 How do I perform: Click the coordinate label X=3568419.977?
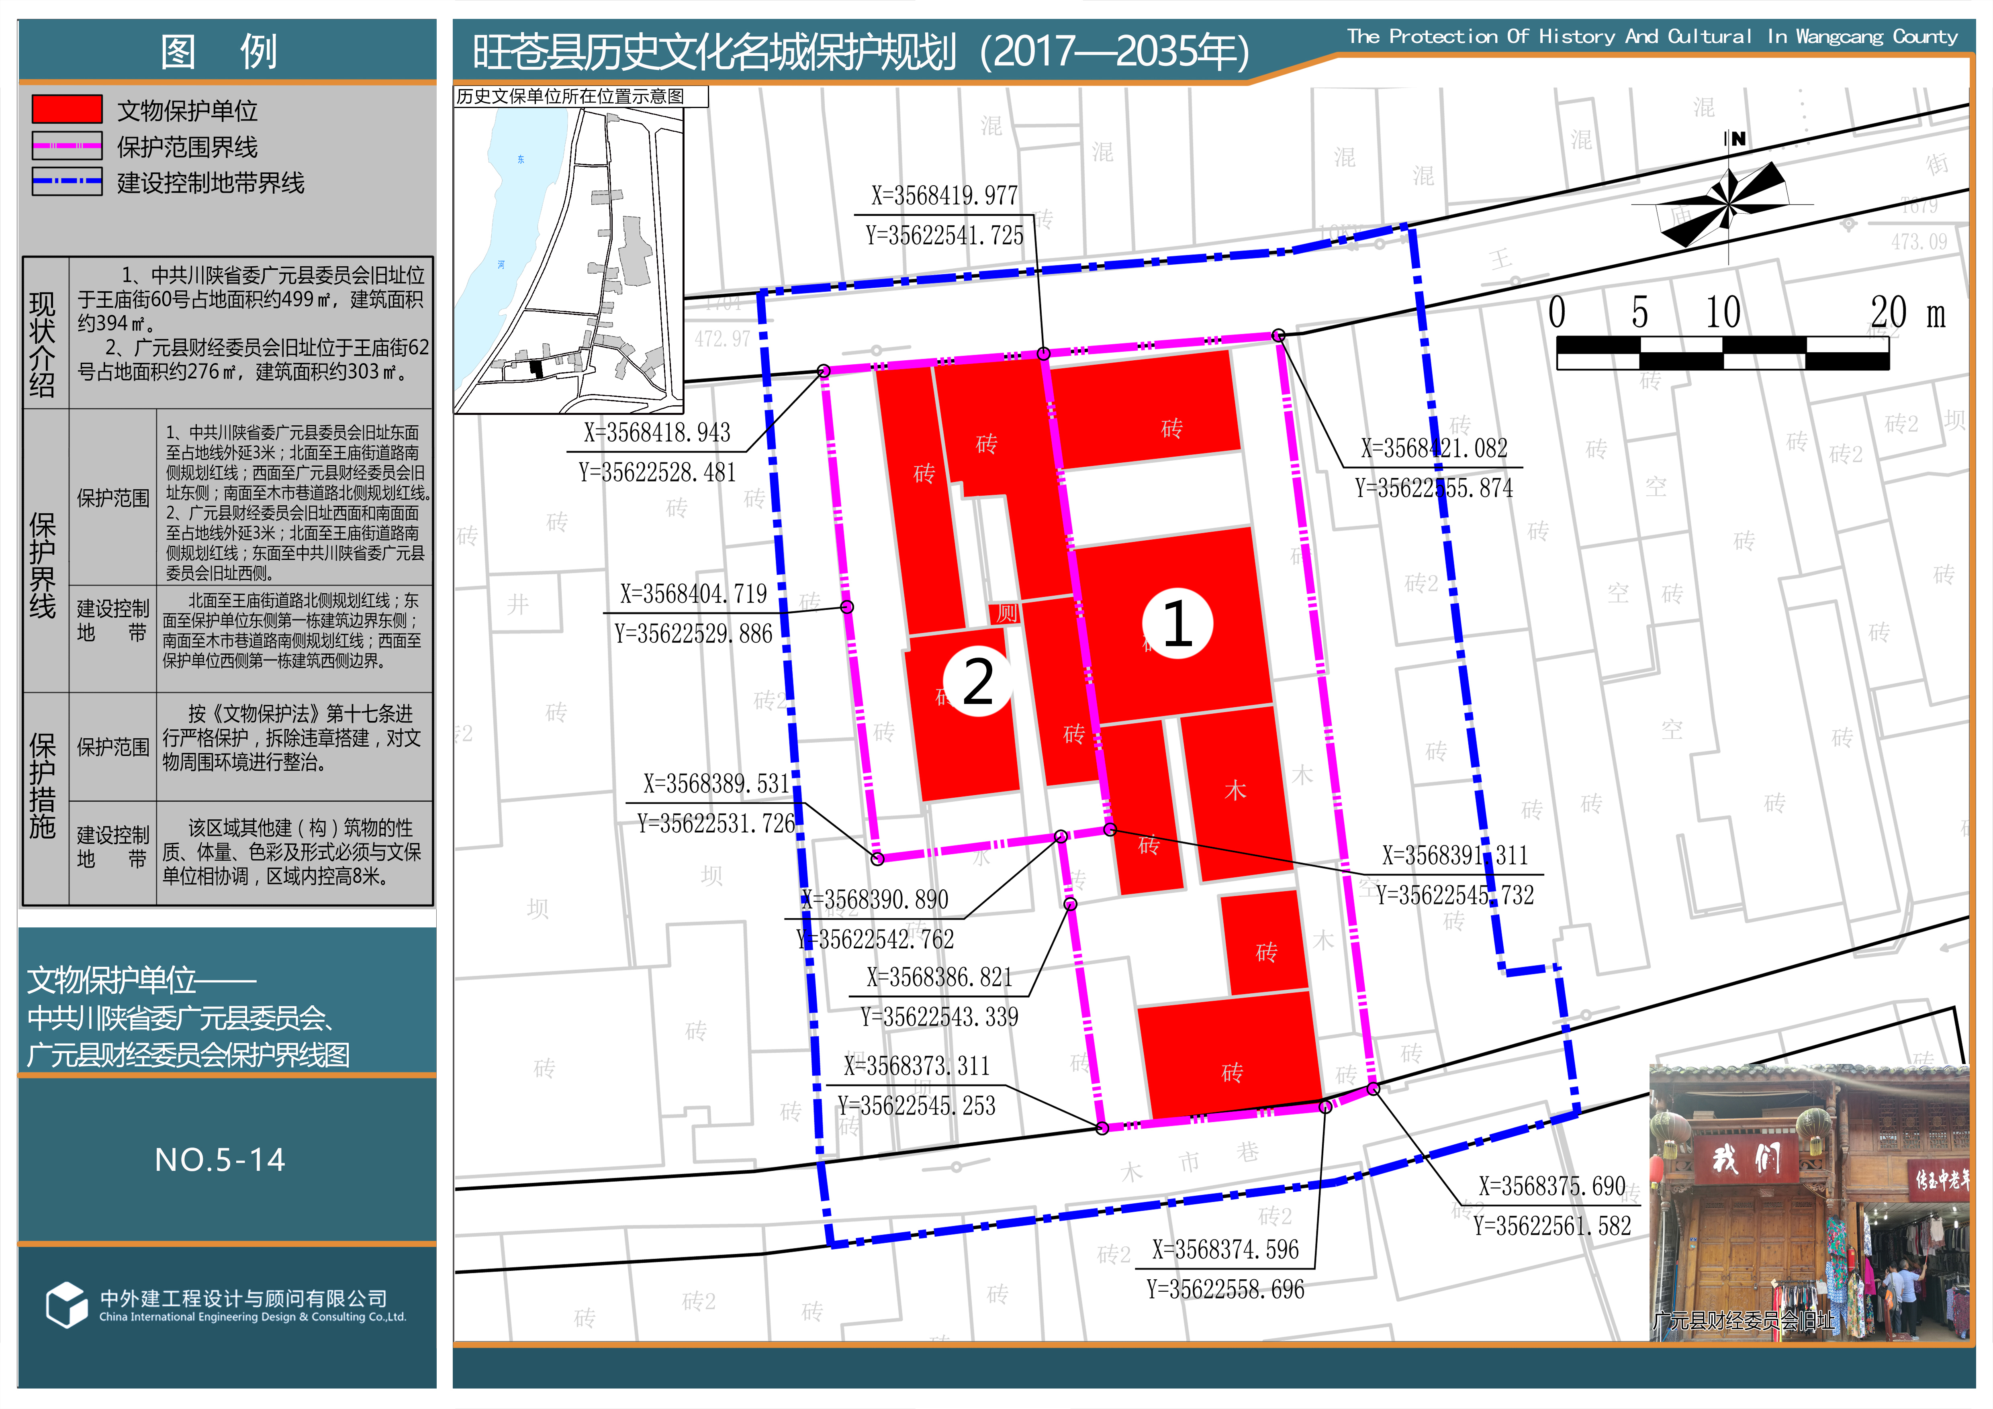[944, 196]
